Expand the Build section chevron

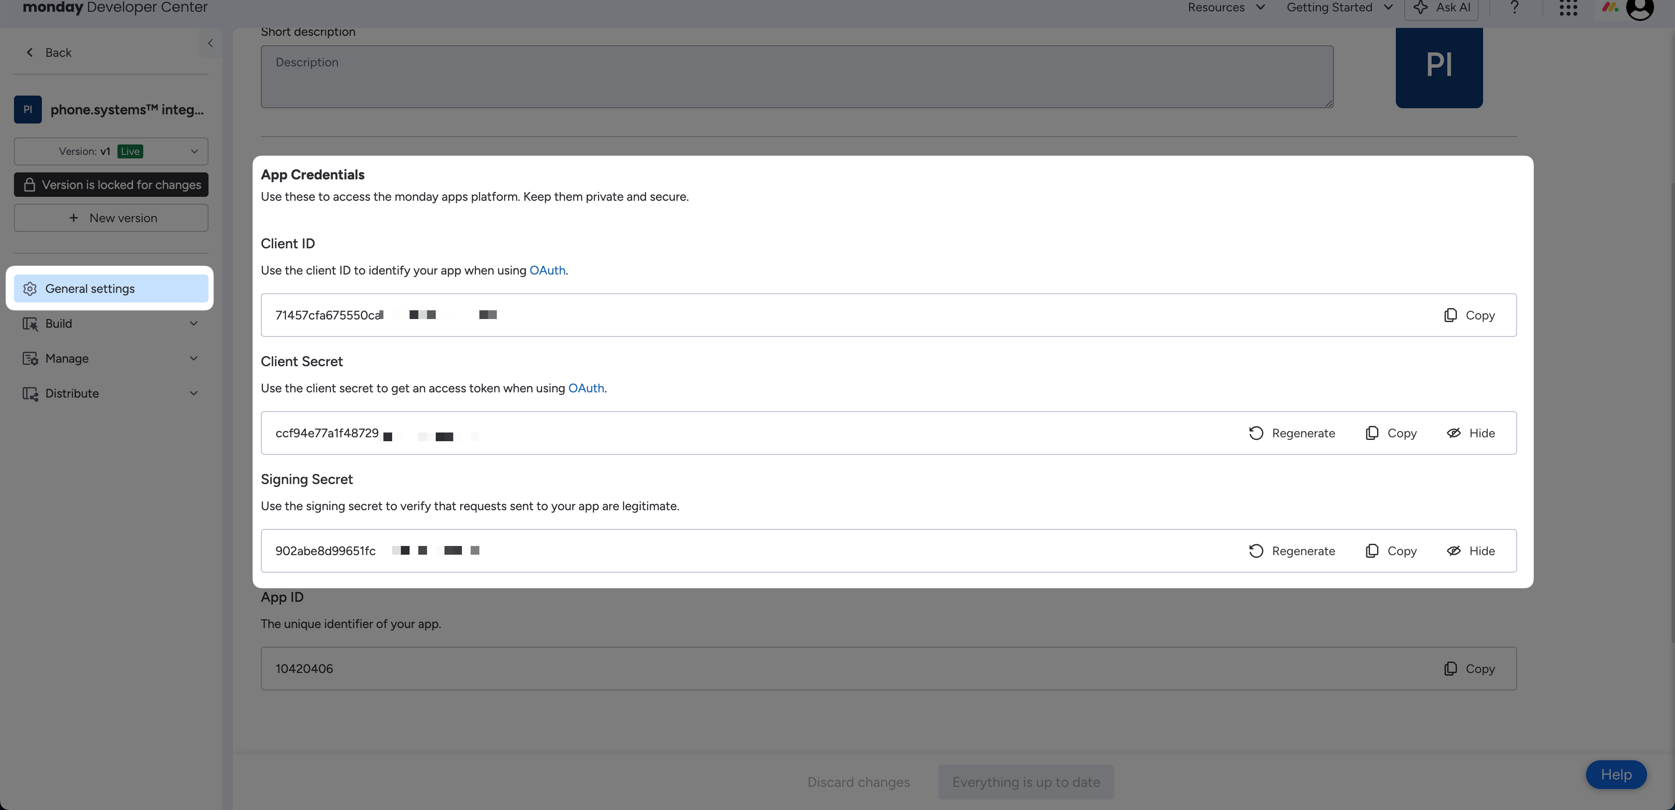194,323
